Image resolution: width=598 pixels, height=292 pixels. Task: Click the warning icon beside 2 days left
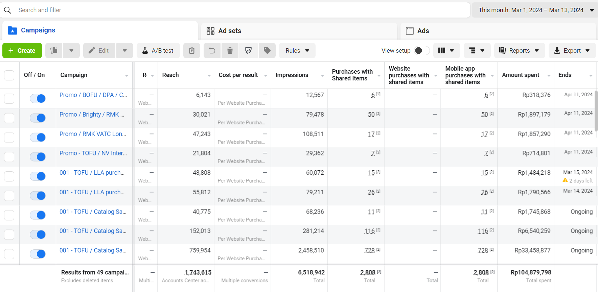565,180
